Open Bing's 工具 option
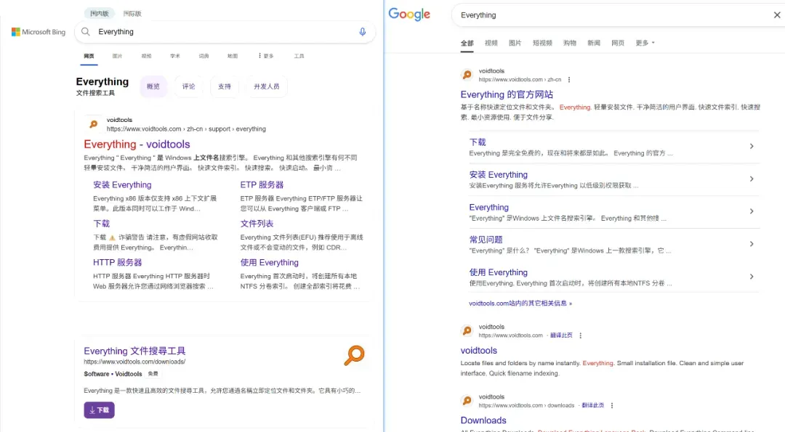Image resolution: width=785 pixels, height=432 pixels. [x=299, y=56]
